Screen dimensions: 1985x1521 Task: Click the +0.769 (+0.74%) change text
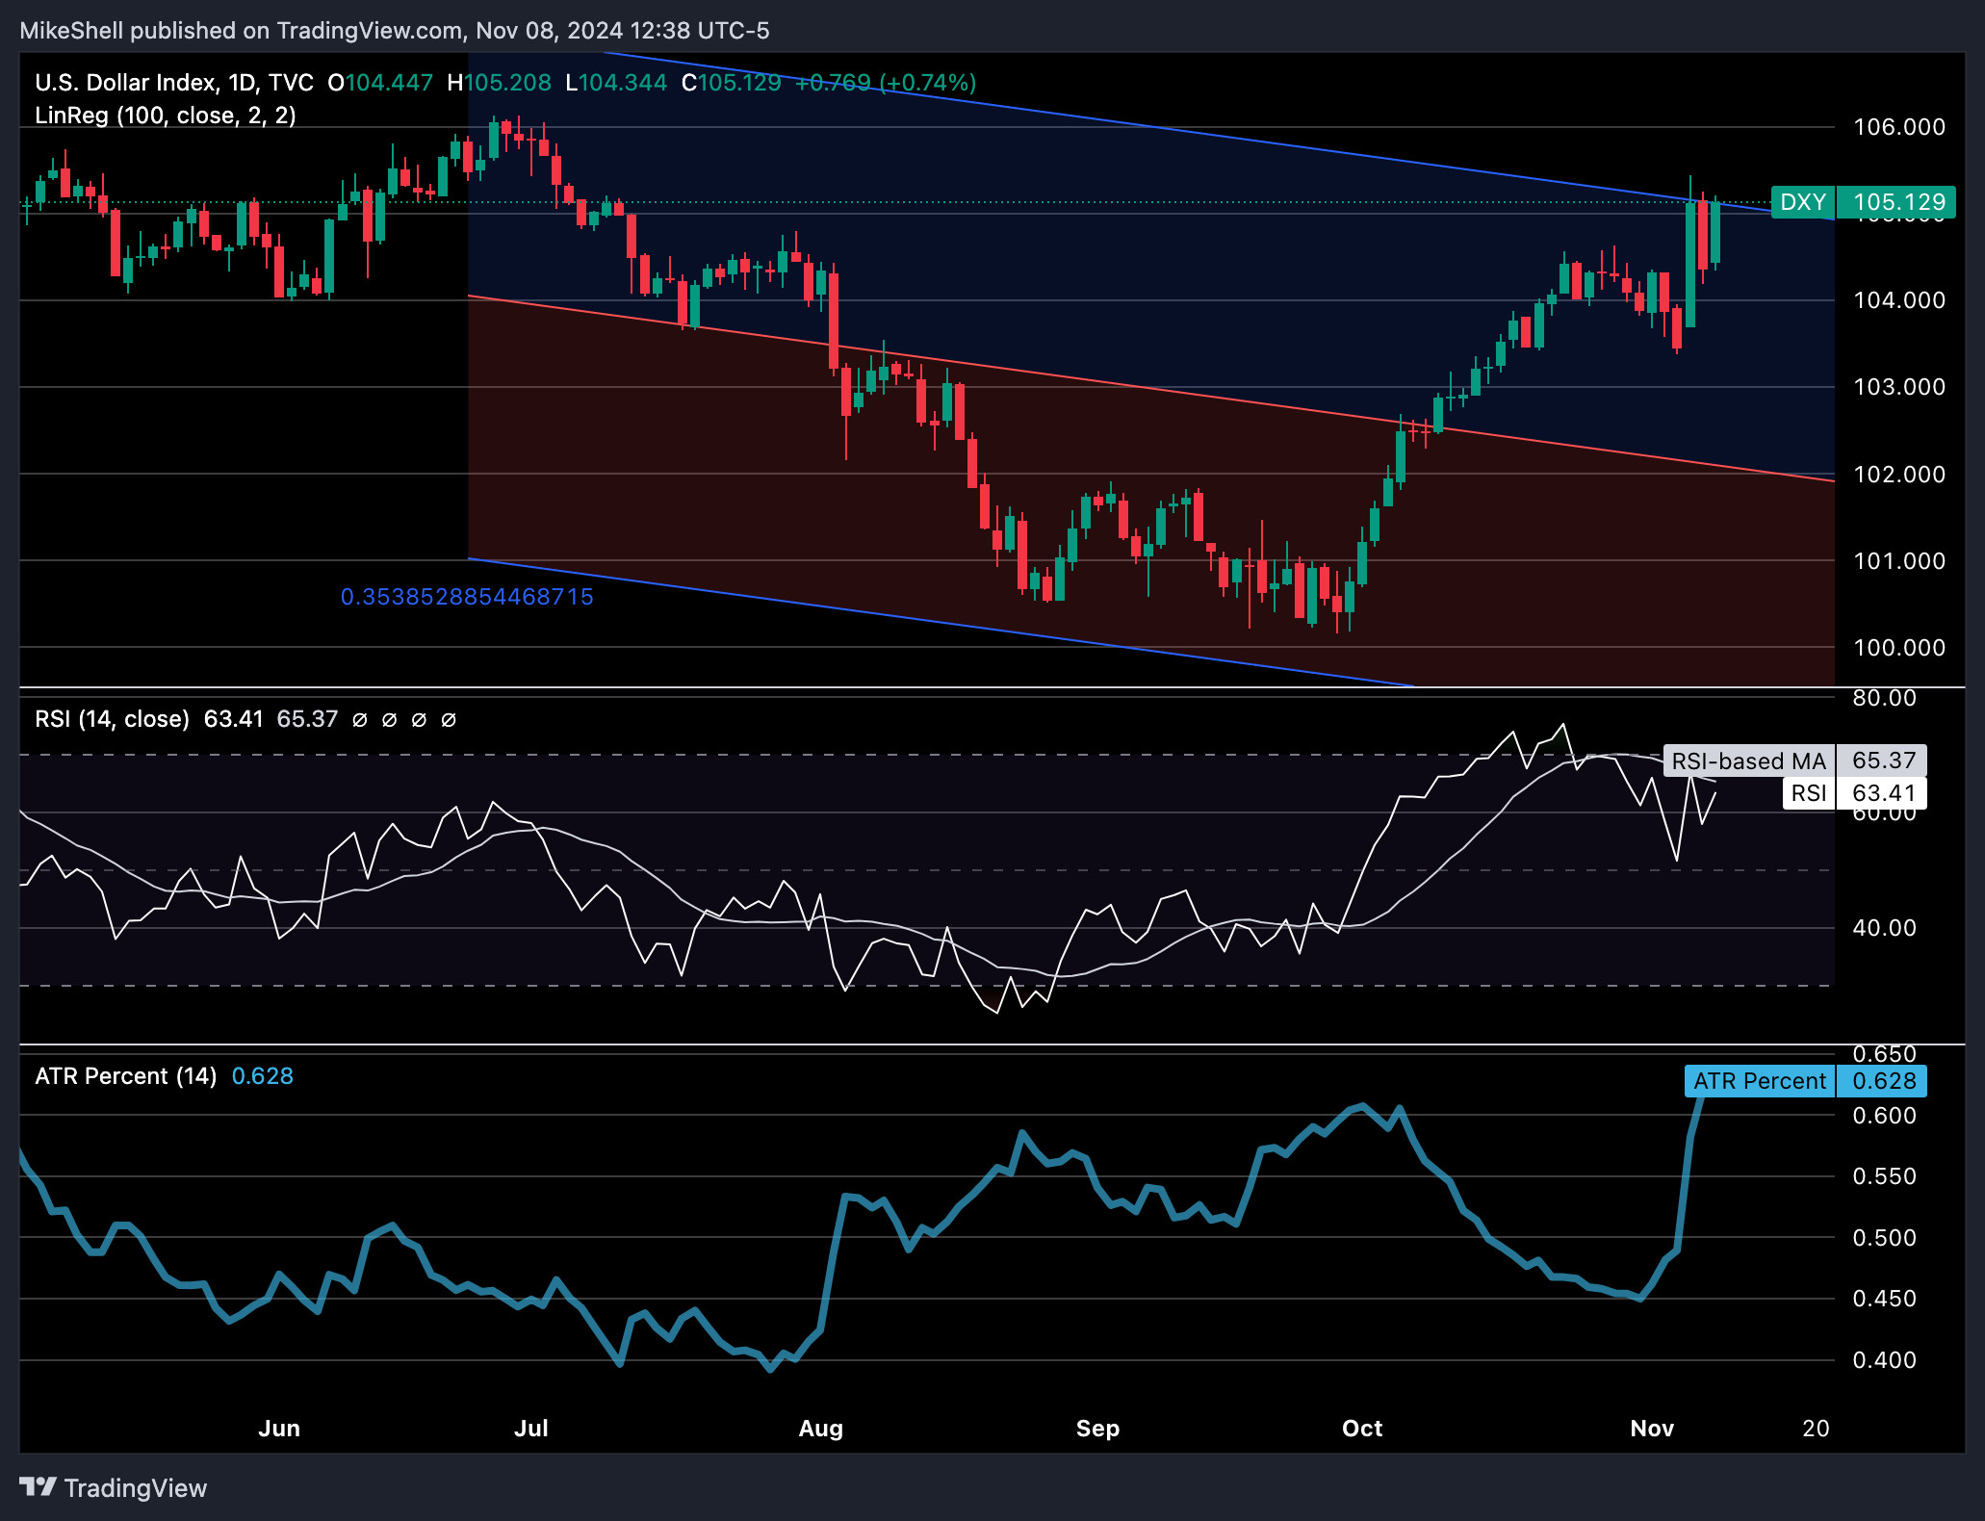point(886,83)
